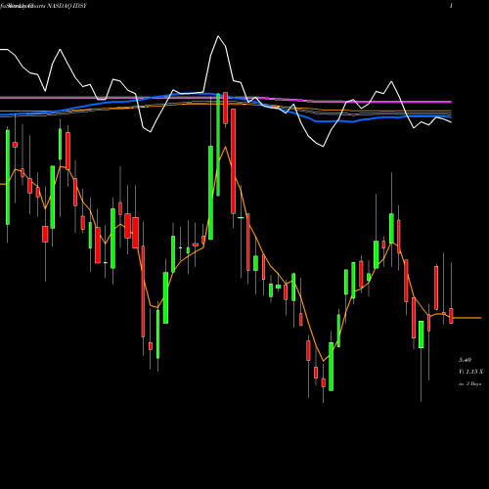Viewport: 489px width, 489px height.
Task: Select the rightmost red candlestick
Action: pos(451,316)
